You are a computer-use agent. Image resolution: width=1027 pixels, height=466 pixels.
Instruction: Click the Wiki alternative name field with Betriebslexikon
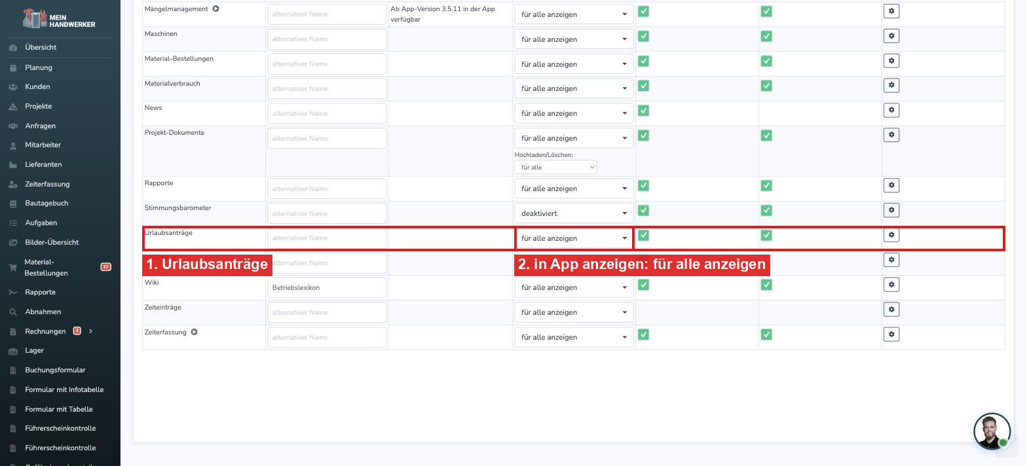click(x=327, y=287)
